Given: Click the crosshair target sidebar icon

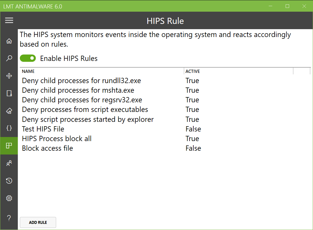Looking at the screenshot, I should coord(9,76).
